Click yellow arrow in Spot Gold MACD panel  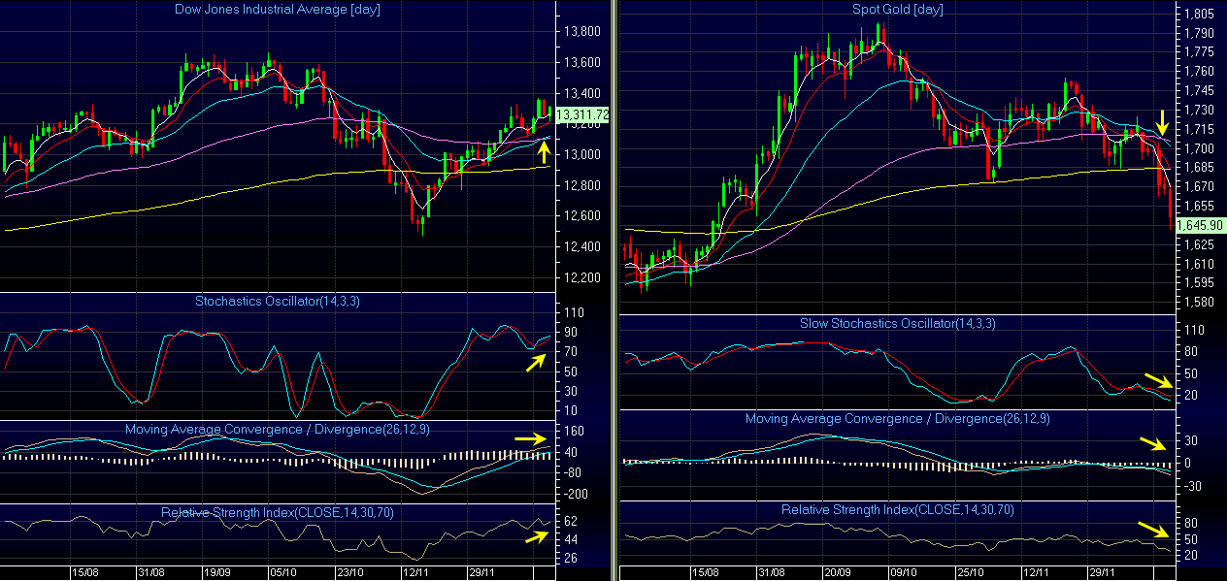coord(1154,443)
